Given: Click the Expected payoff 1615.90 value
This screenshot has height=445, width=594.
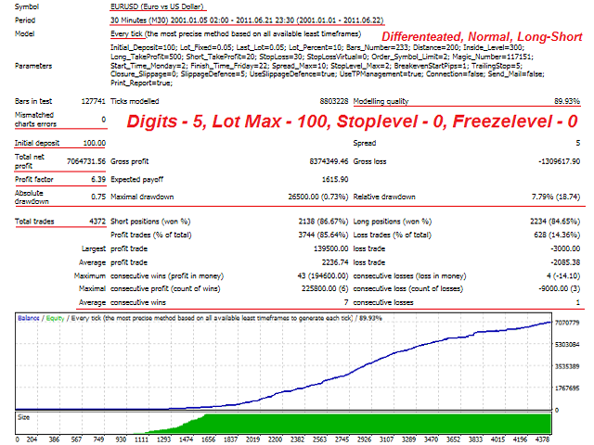Looking at the screenshot, I should (318, 179).
